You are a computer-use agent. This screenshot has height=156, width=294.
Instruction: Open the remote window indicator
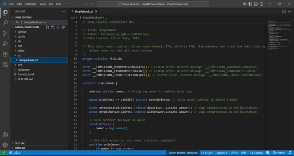click(x=4, y=153)
